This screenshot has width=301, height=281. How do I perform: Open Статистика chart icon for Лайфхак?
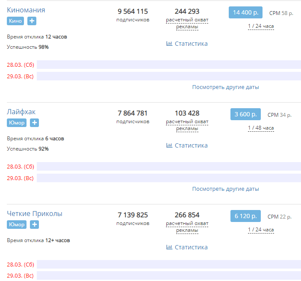point(169,145)
